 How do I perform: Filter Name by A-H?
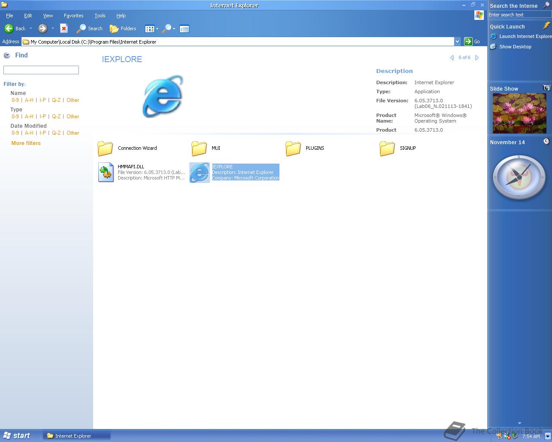click(x=29, y=100)
